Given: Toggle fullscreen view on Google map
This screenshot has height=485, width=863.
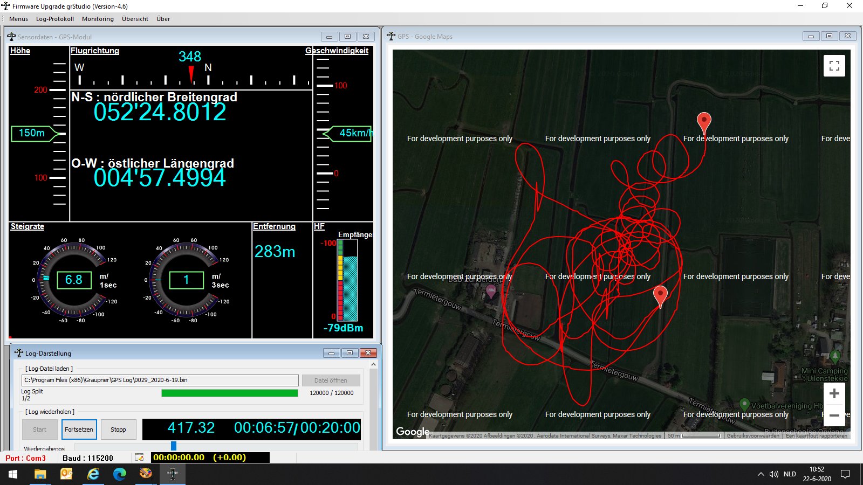Looking at the screenshot, I should click(834, 66).
